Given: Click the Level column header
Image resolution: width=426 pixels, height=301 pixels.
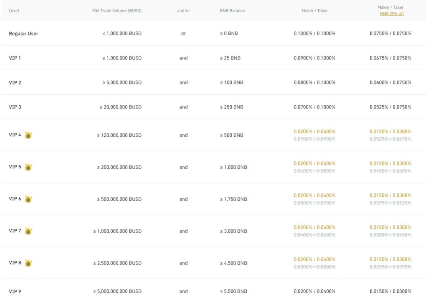Looking at the screenshot, I should 14,10.
